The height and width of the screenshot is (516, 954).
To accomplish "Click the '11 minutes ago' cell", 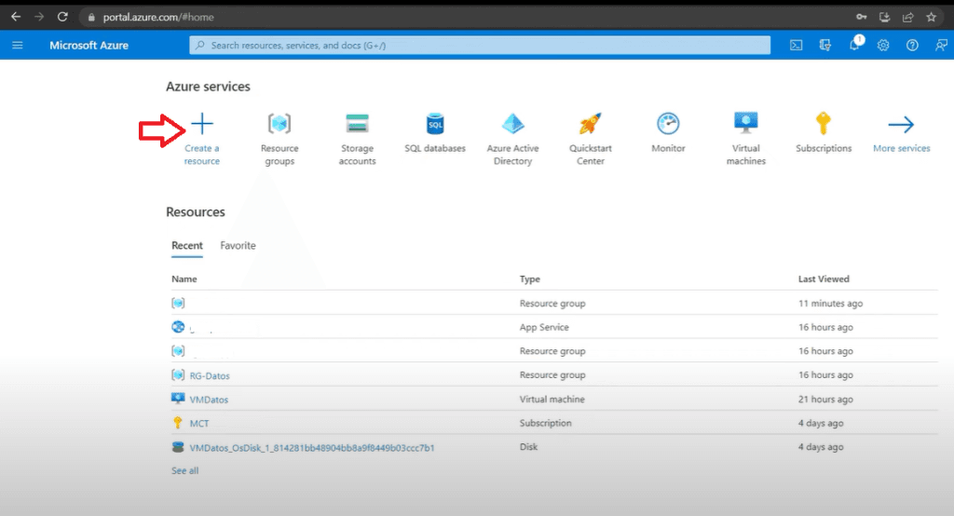I will pos(830,303).
